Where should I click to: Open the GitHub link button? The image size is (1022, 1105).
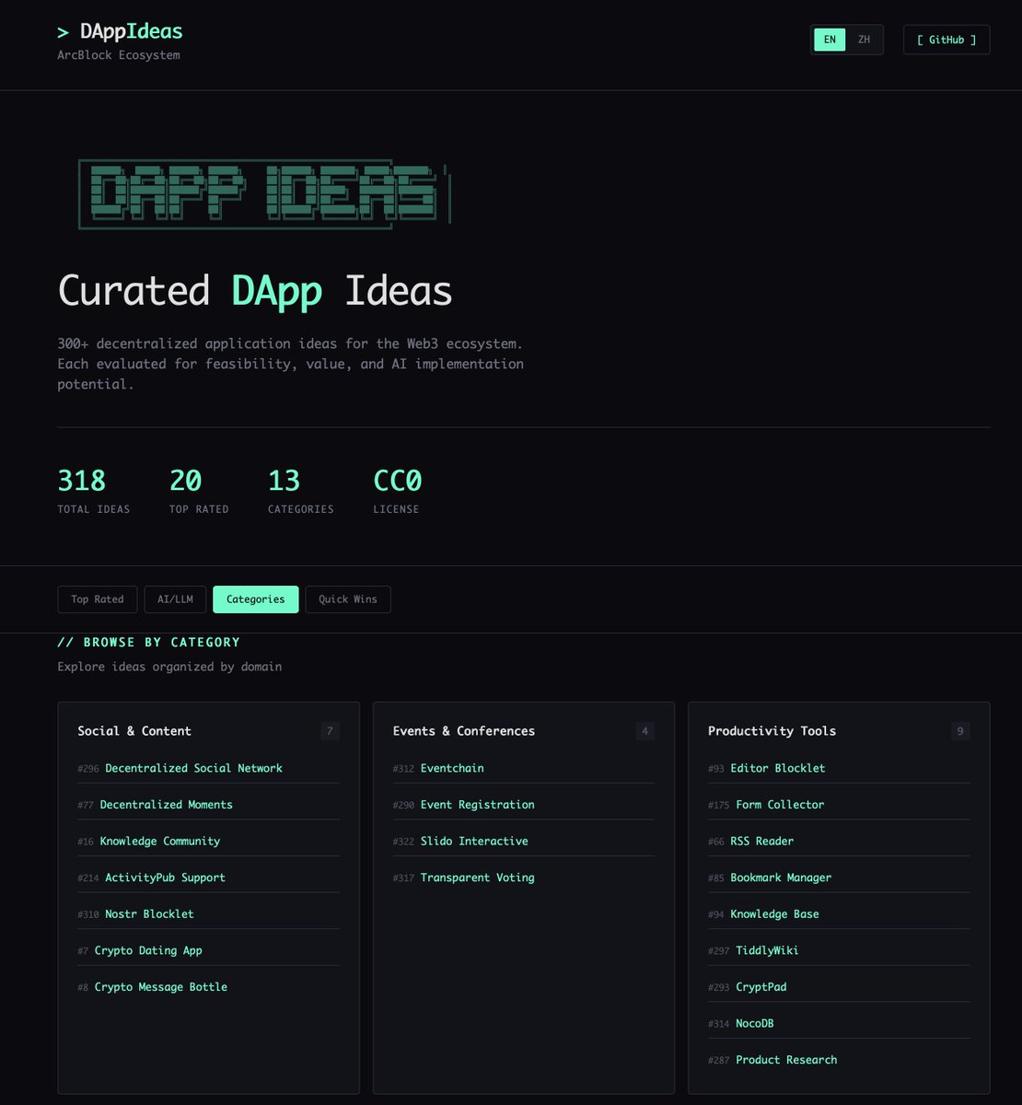[947, 40]
